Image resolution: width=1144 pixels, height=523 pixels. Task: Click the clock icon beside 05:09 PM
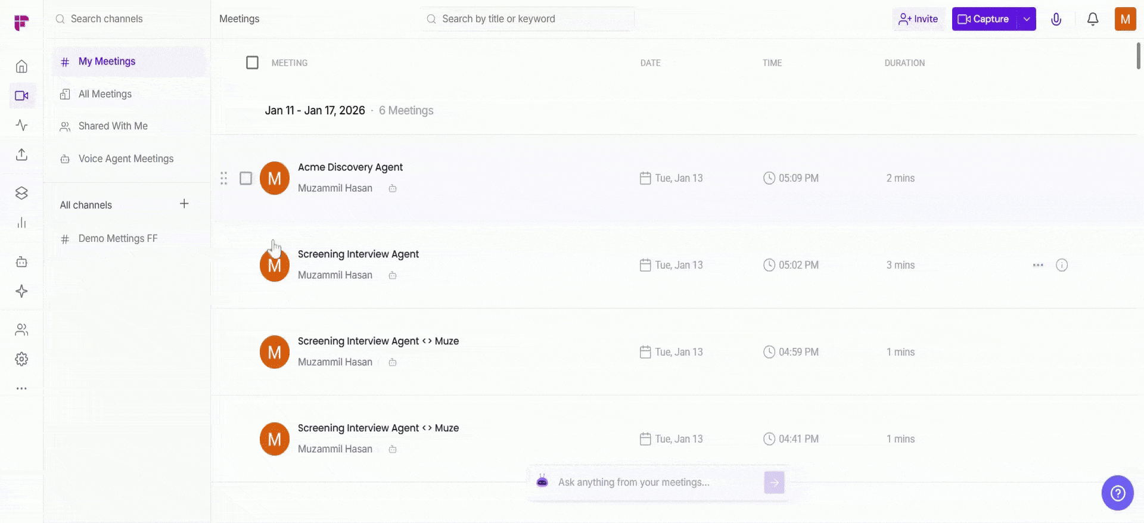coord(769,178)
